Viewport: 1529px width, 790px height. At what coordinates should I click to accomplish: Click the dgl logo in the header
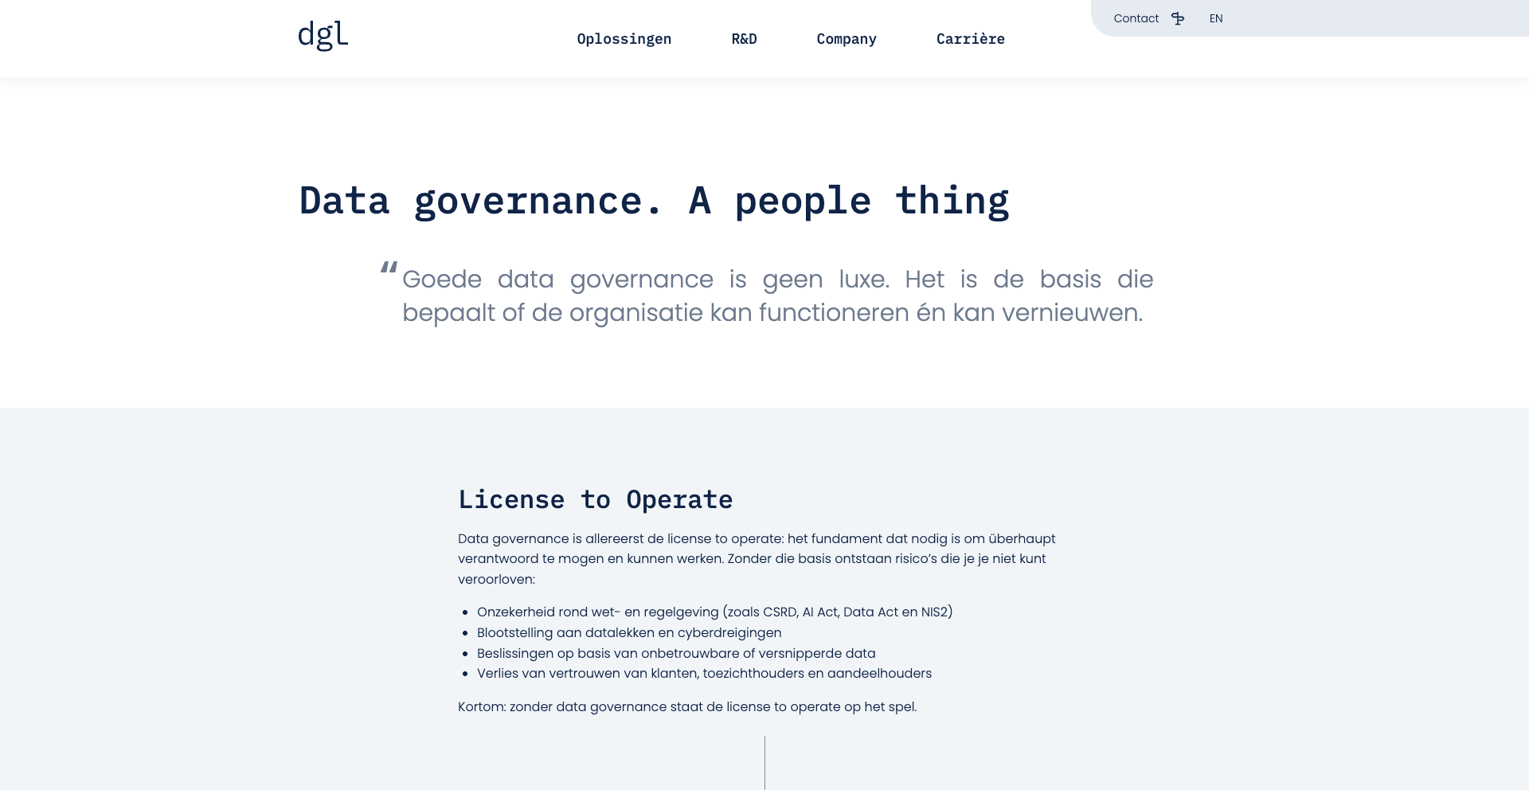click(x=323, y=36)
